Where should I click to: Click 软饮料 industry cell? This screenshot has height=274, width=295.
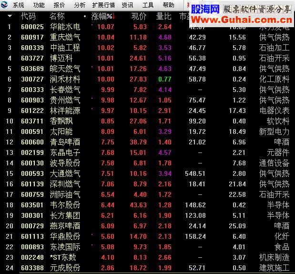pos(278,121)
